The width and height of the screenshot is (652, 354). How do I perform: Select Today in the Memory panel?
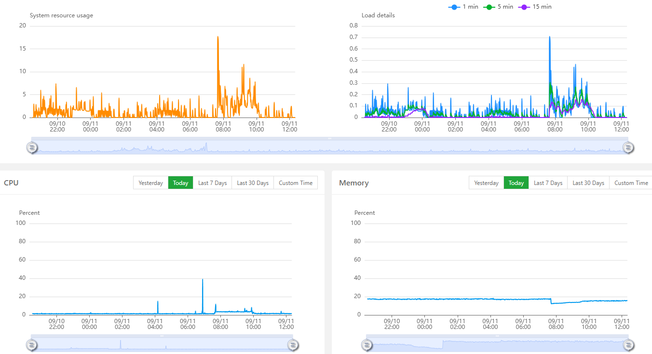coord(516,183)
